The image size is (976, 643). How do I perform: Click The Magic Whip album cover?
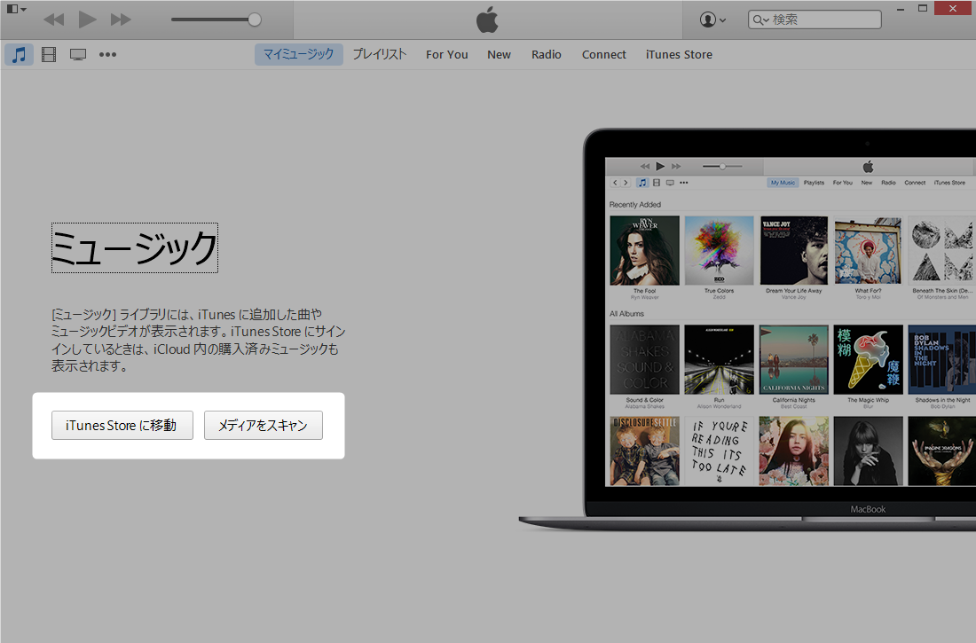[868, 359]
